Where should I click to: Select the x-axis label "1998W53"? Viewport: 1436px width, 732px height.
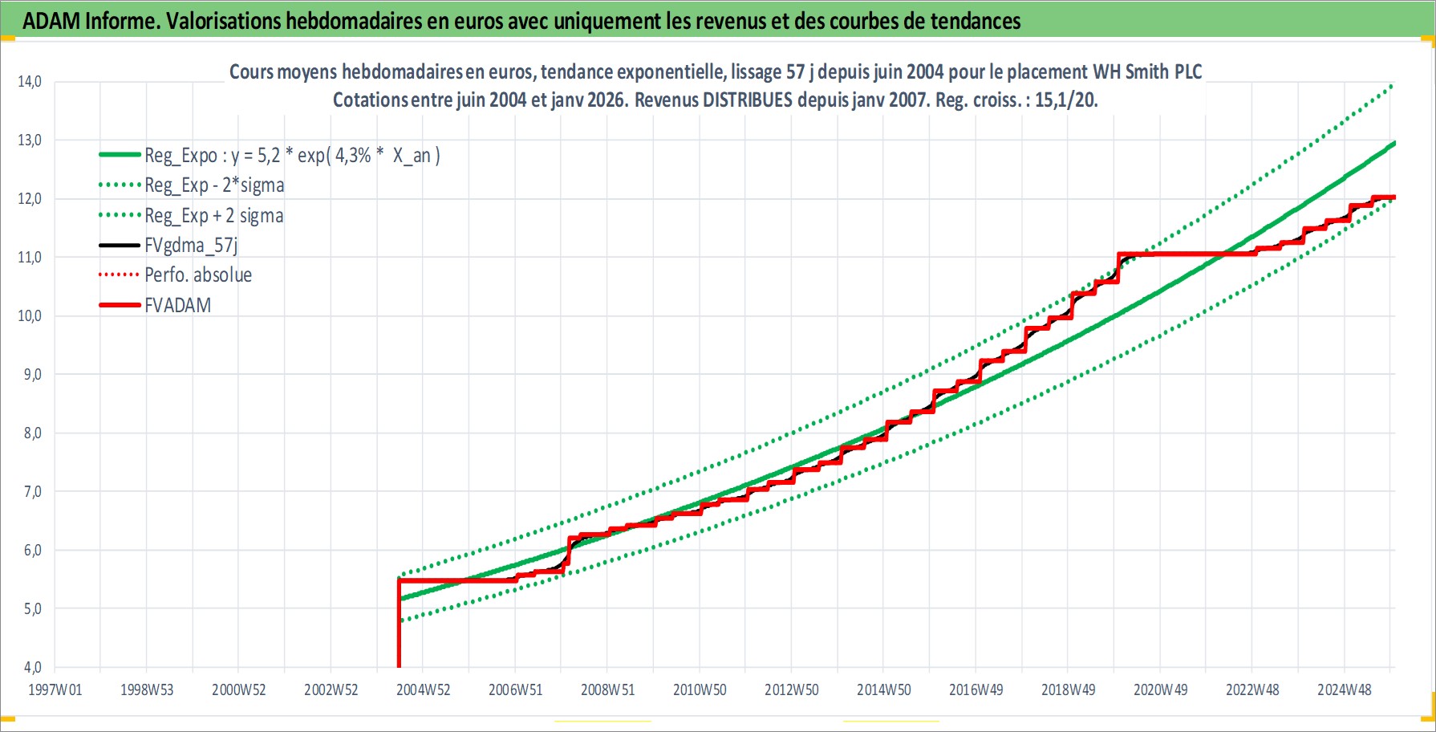pos(147,690)
